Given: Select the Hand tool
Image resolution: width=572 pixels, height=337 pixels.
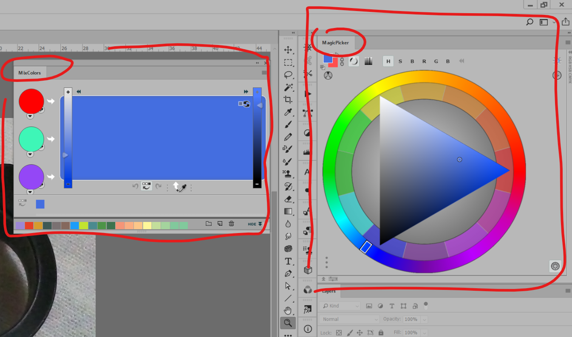Looking at the screenshot, I should coord(288,311).
